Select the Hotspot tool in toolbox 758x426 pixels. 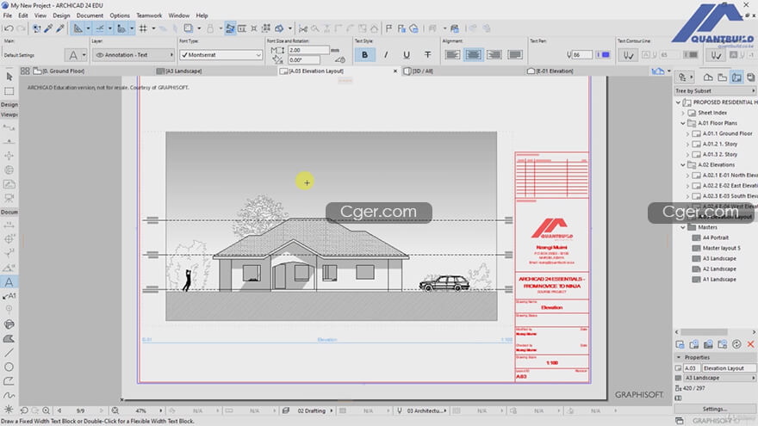tap(9, 409)
